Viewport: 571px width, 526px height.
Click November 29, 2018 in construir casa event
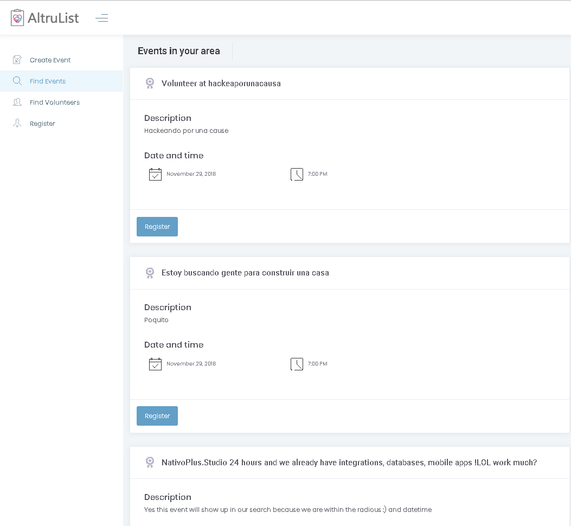click(x=191, y=363)
